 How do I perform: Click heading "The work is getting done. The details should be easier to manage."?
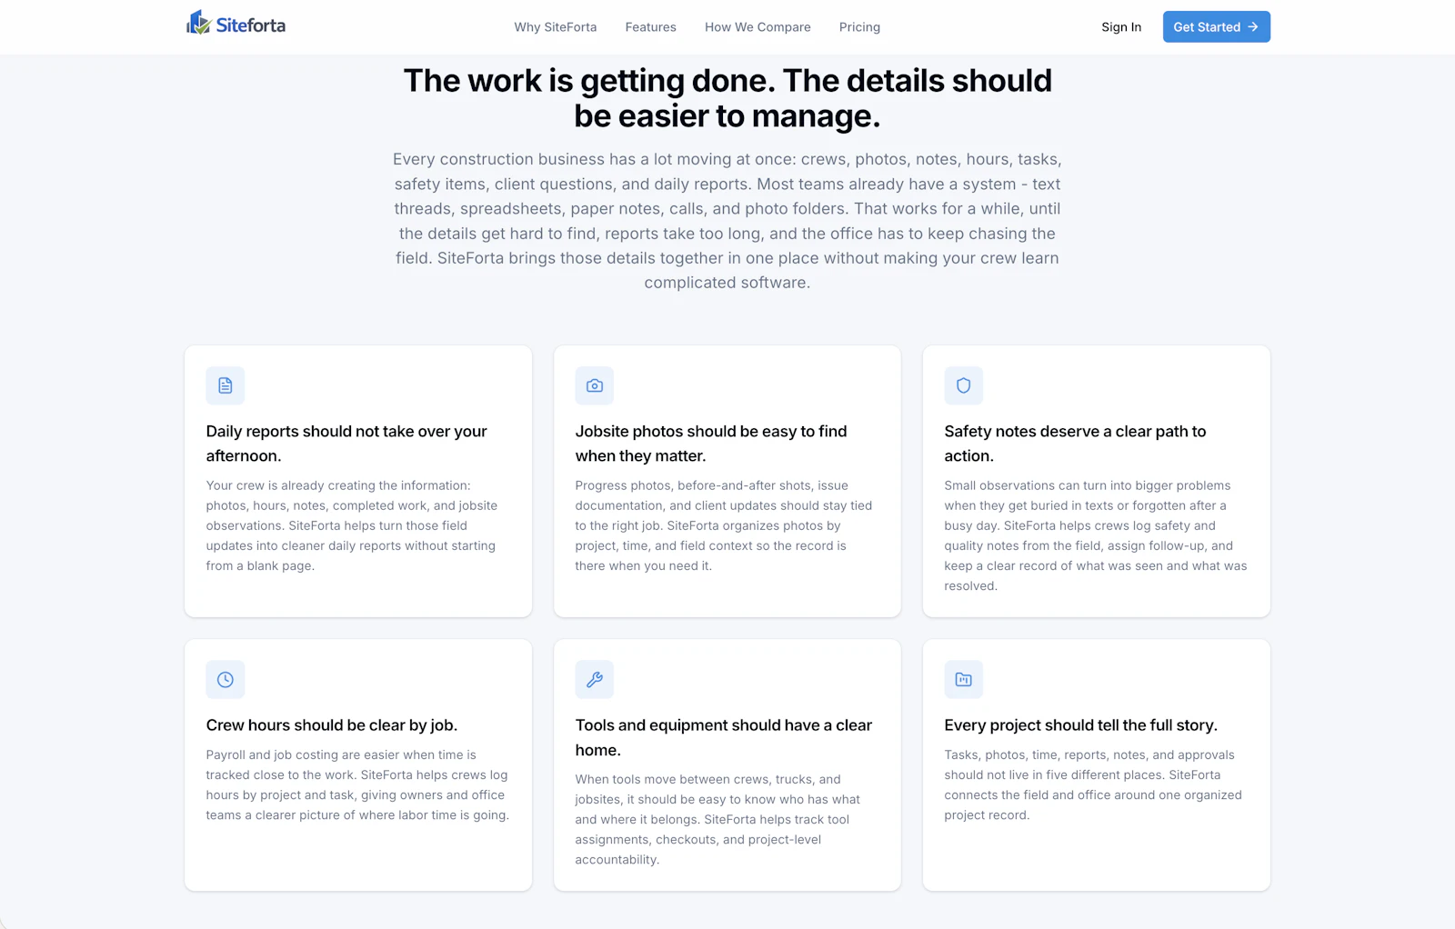click(x=727, y=98)
